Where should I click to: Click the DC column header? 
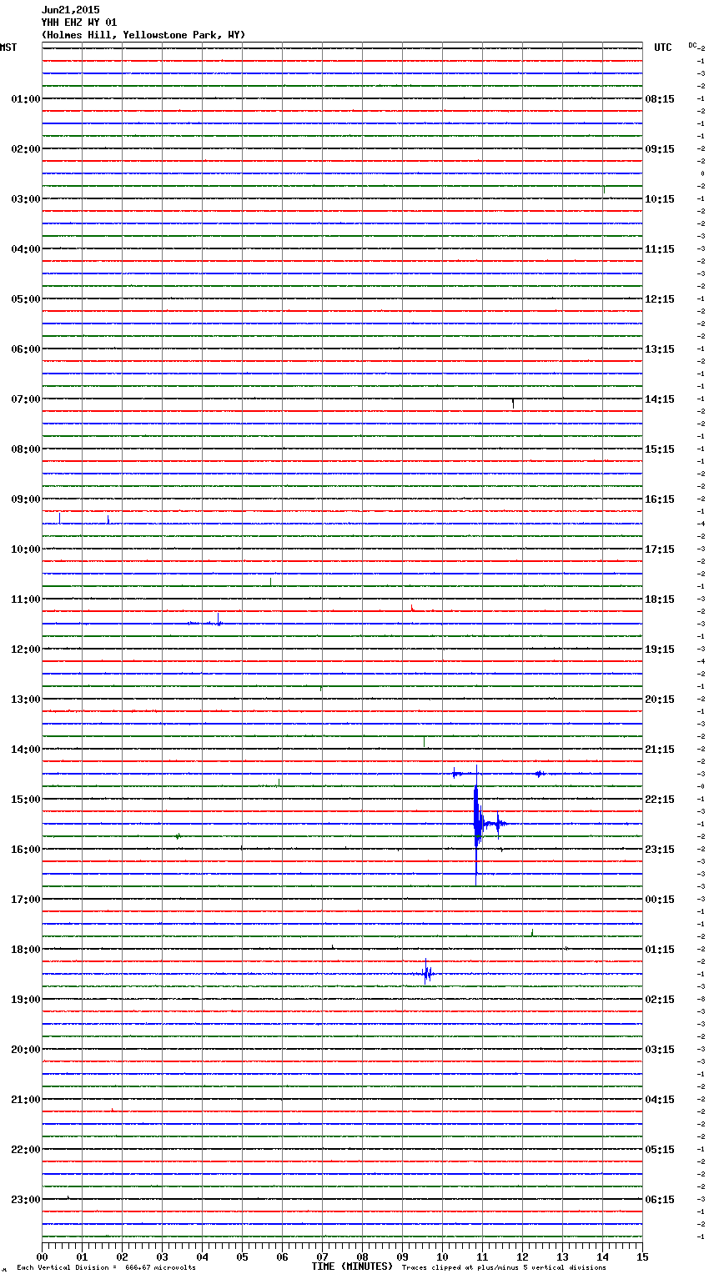692,45
